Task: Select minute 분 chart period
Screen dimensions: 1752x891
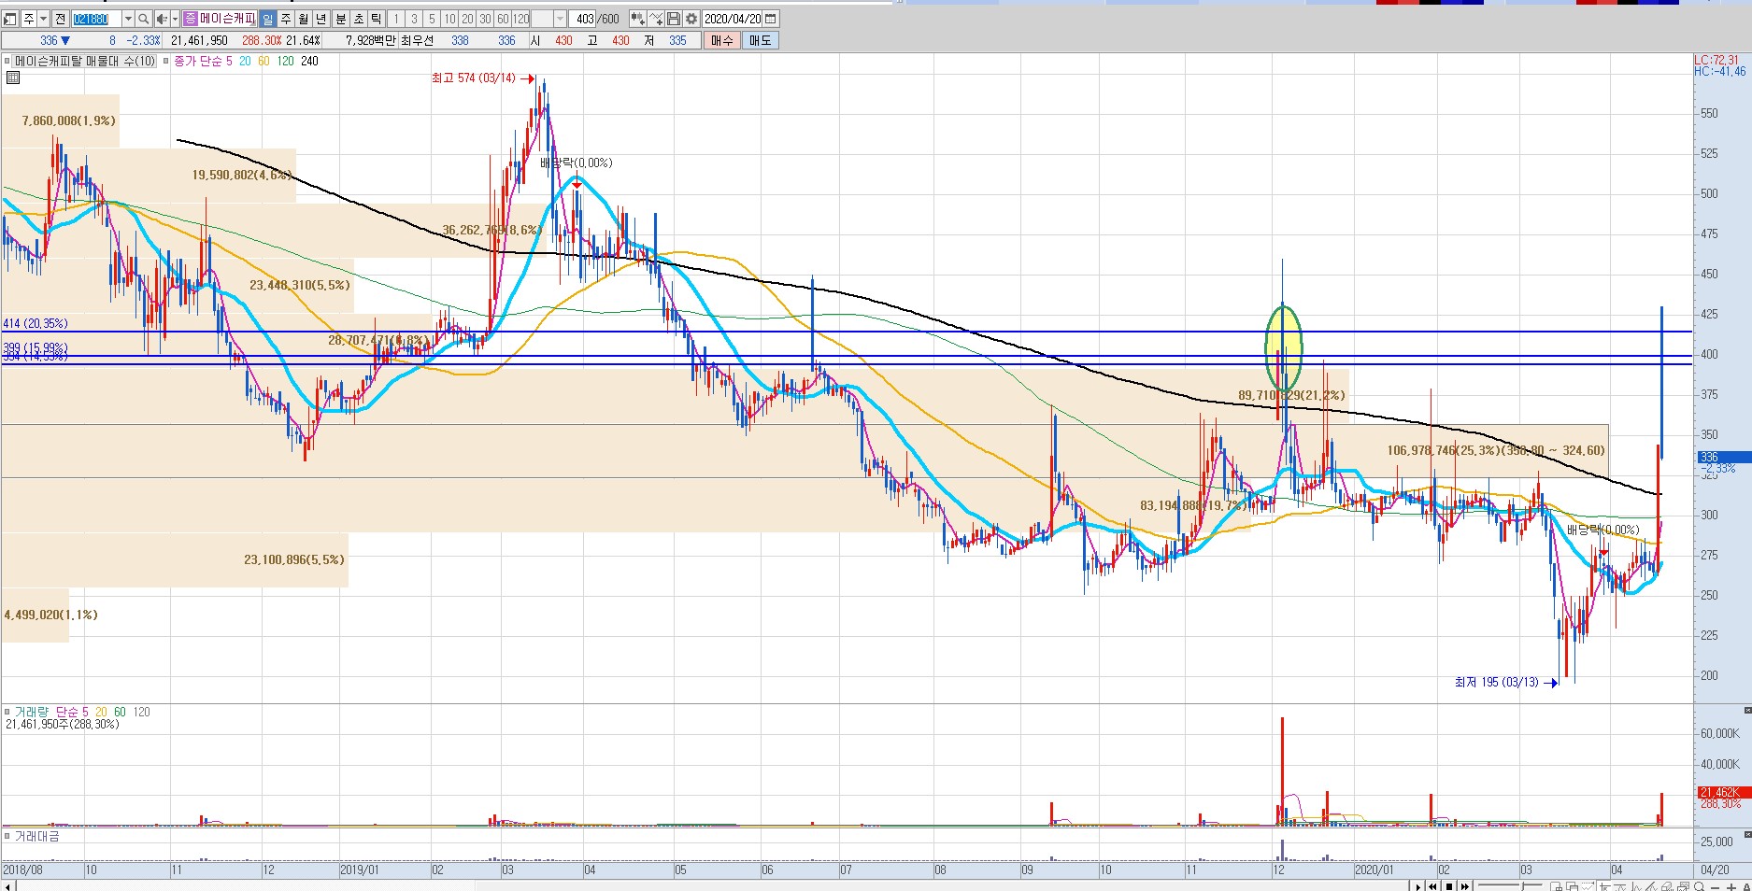Action: (x=341, y=19)
